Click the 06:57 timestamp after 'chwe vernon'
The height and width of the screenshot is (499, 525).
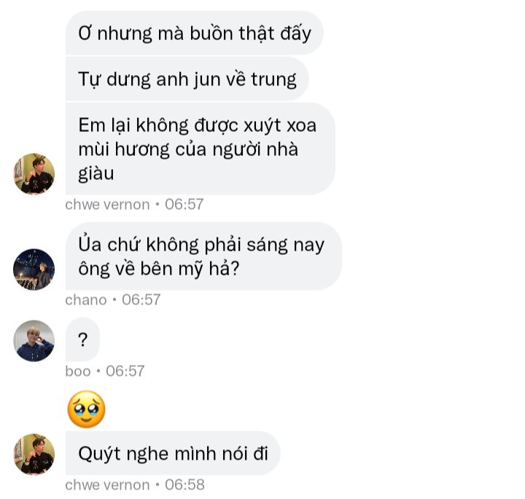[184, 205]
